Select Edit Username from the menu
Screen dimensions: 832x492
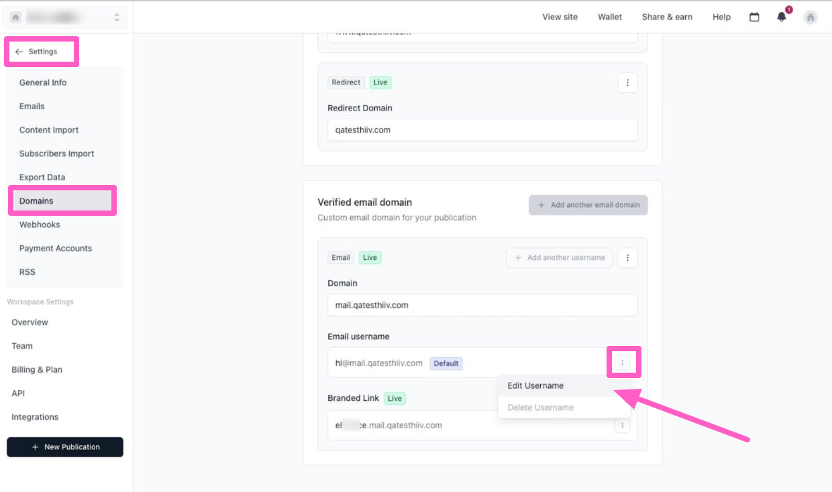535,385
